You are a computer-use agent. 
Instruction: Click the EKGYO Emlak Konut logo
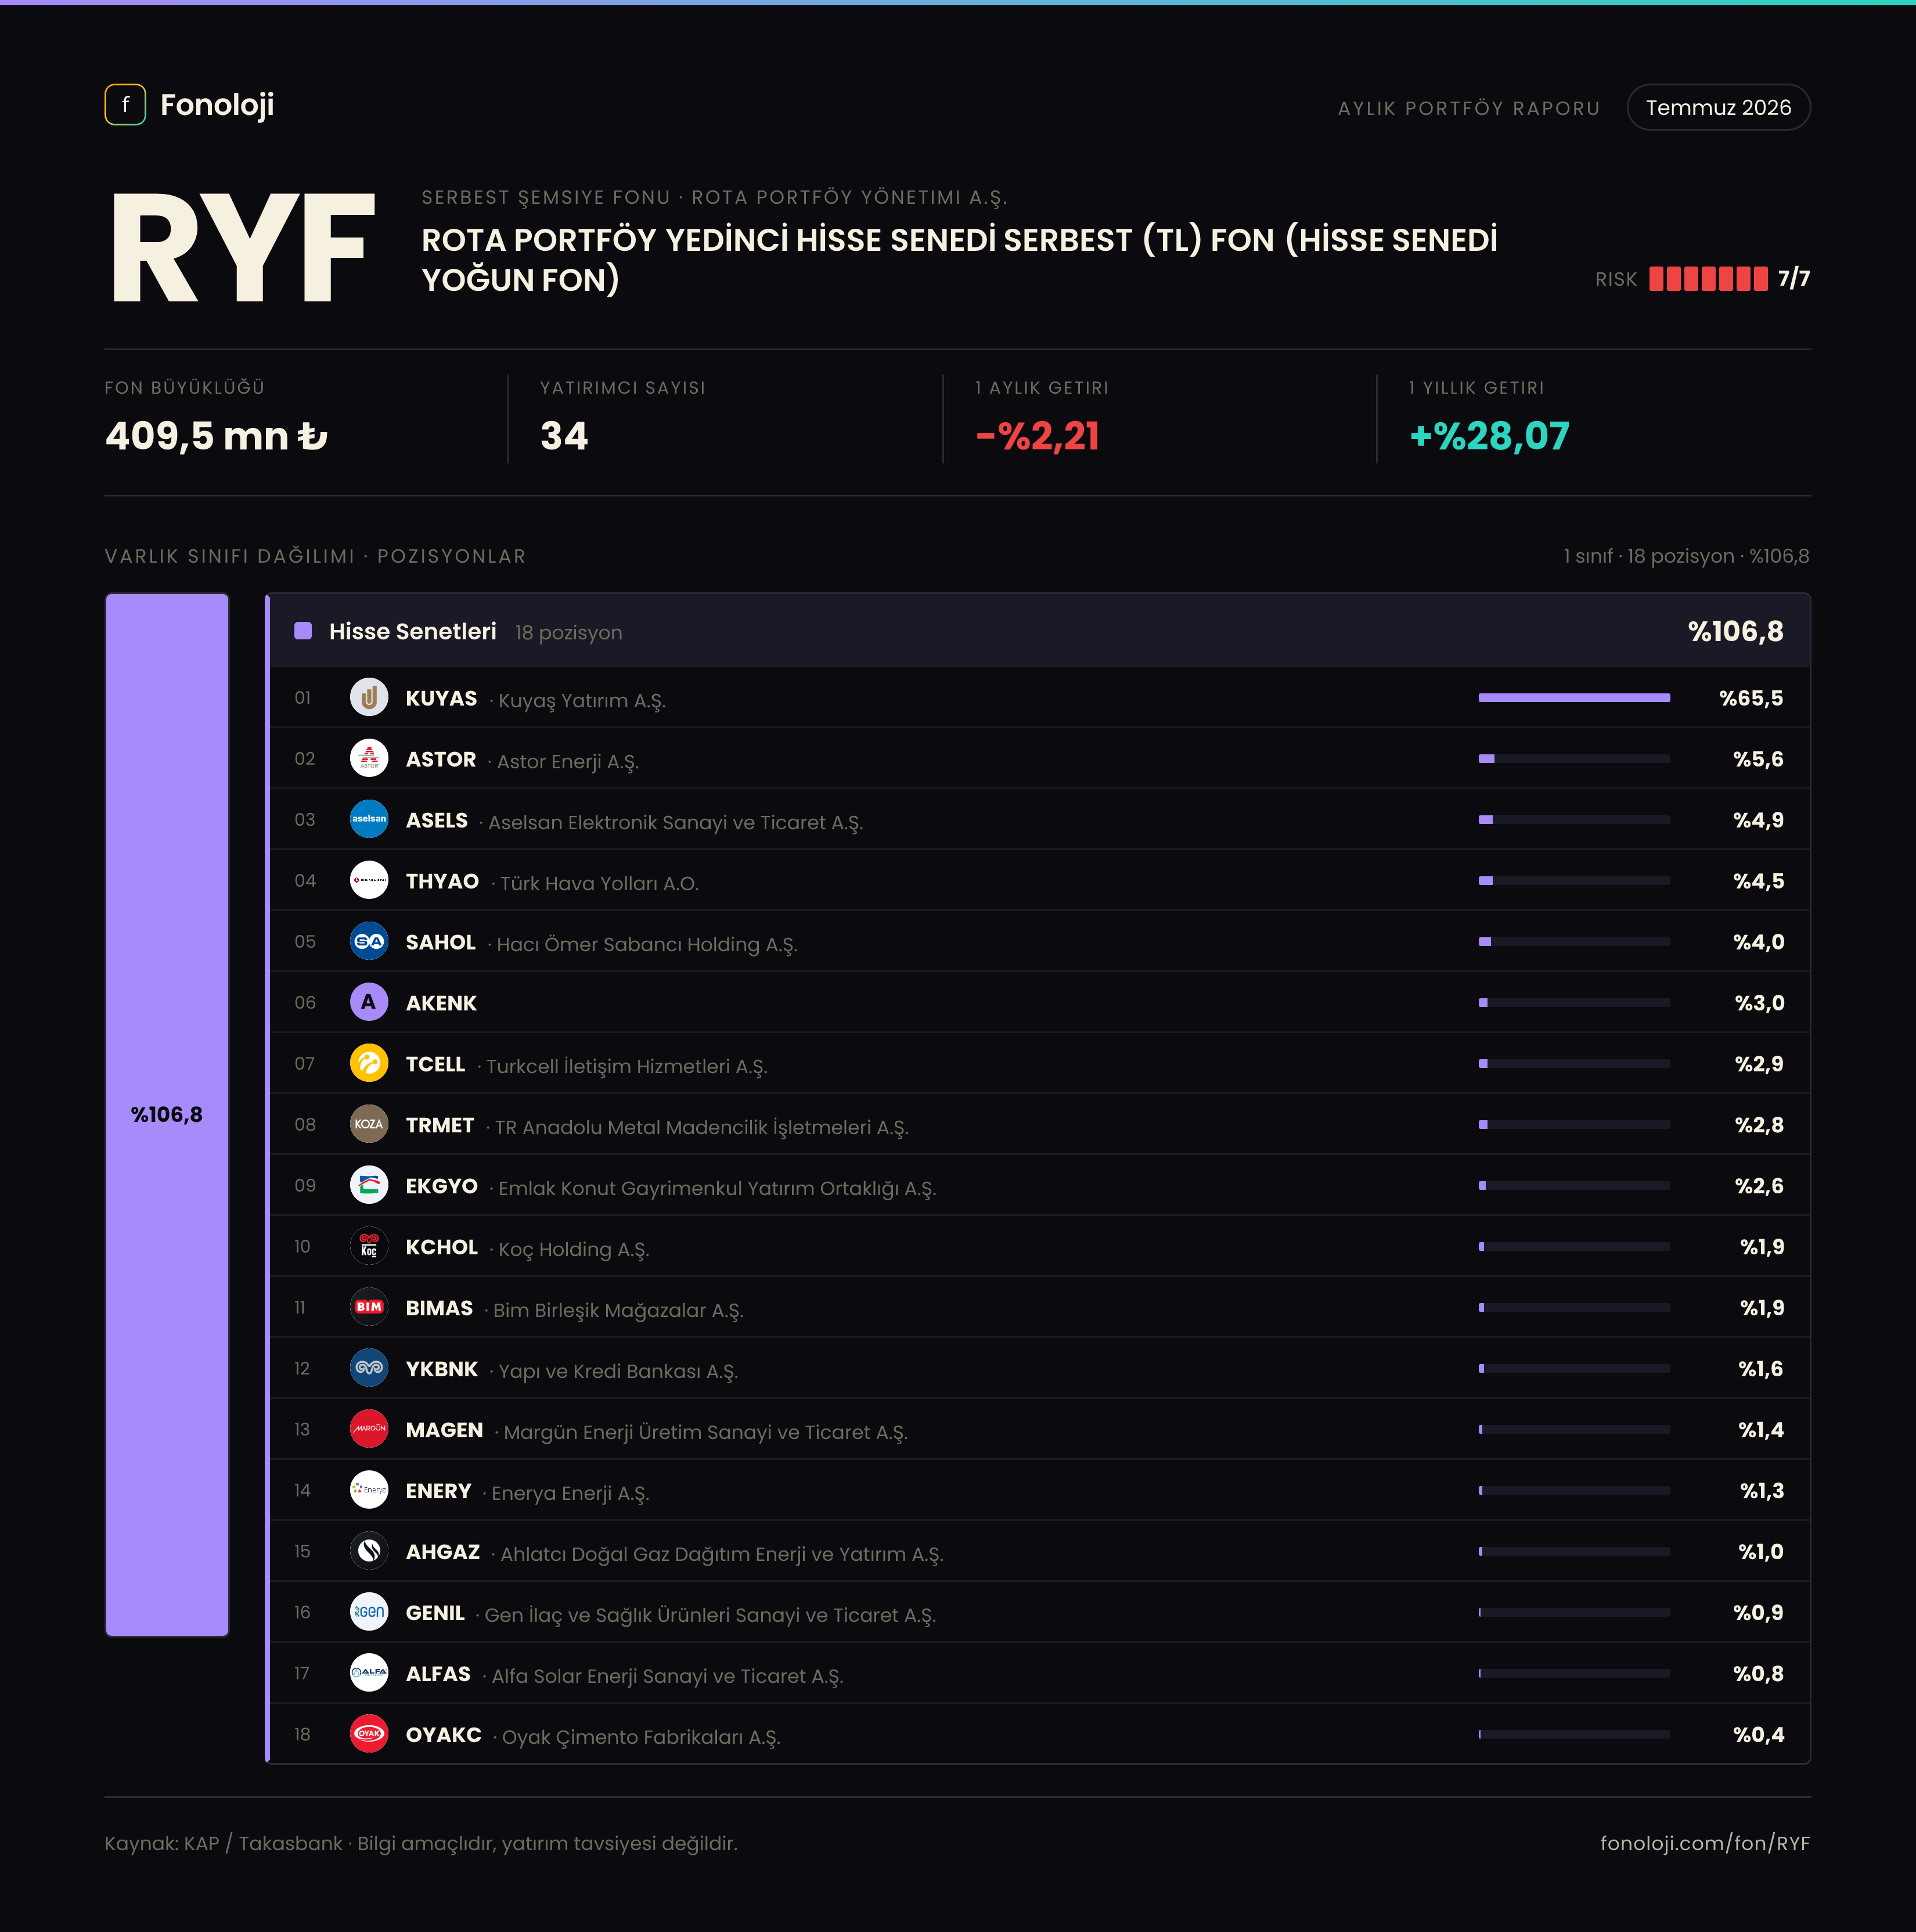click(x=369, y=1185)
